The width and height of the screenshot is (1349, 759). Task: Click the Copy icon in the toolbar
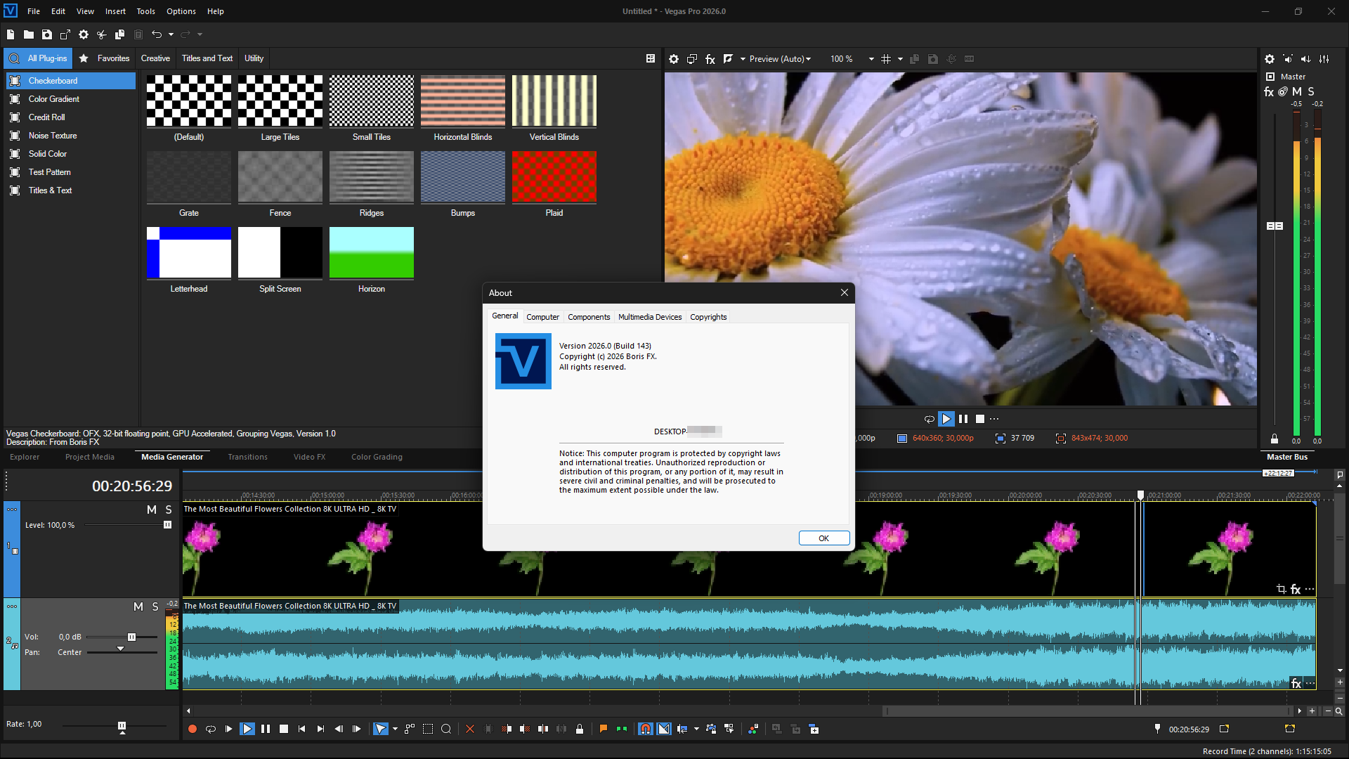(120, 34)
